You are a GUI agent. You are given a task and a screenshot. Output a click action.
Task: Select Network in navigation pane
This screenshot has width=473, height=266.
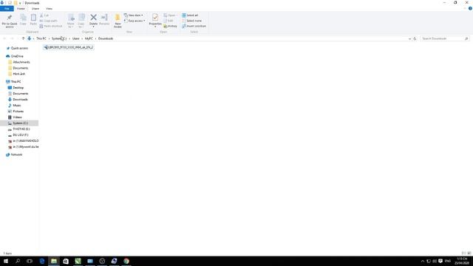16,154
